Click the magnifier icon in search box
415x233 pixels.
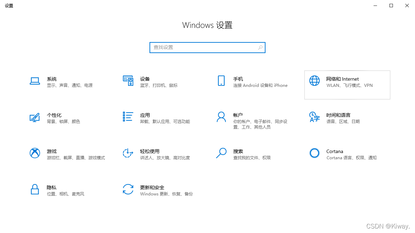260,48
